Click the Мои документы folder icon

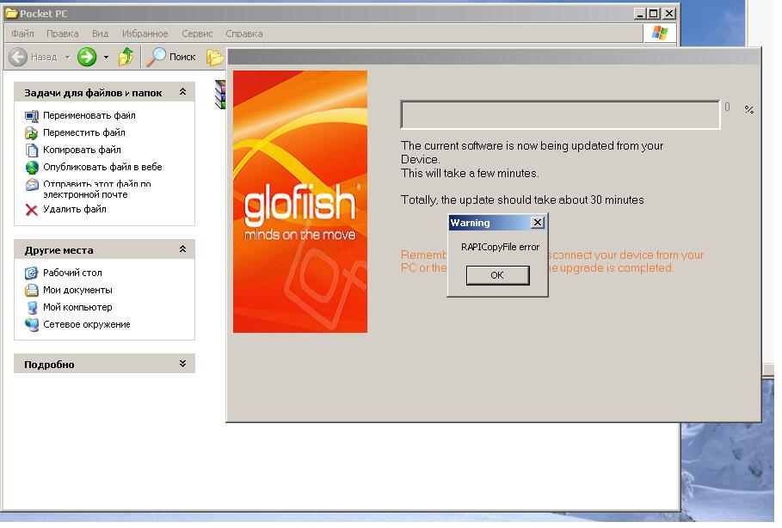click(x=32, y=290)
